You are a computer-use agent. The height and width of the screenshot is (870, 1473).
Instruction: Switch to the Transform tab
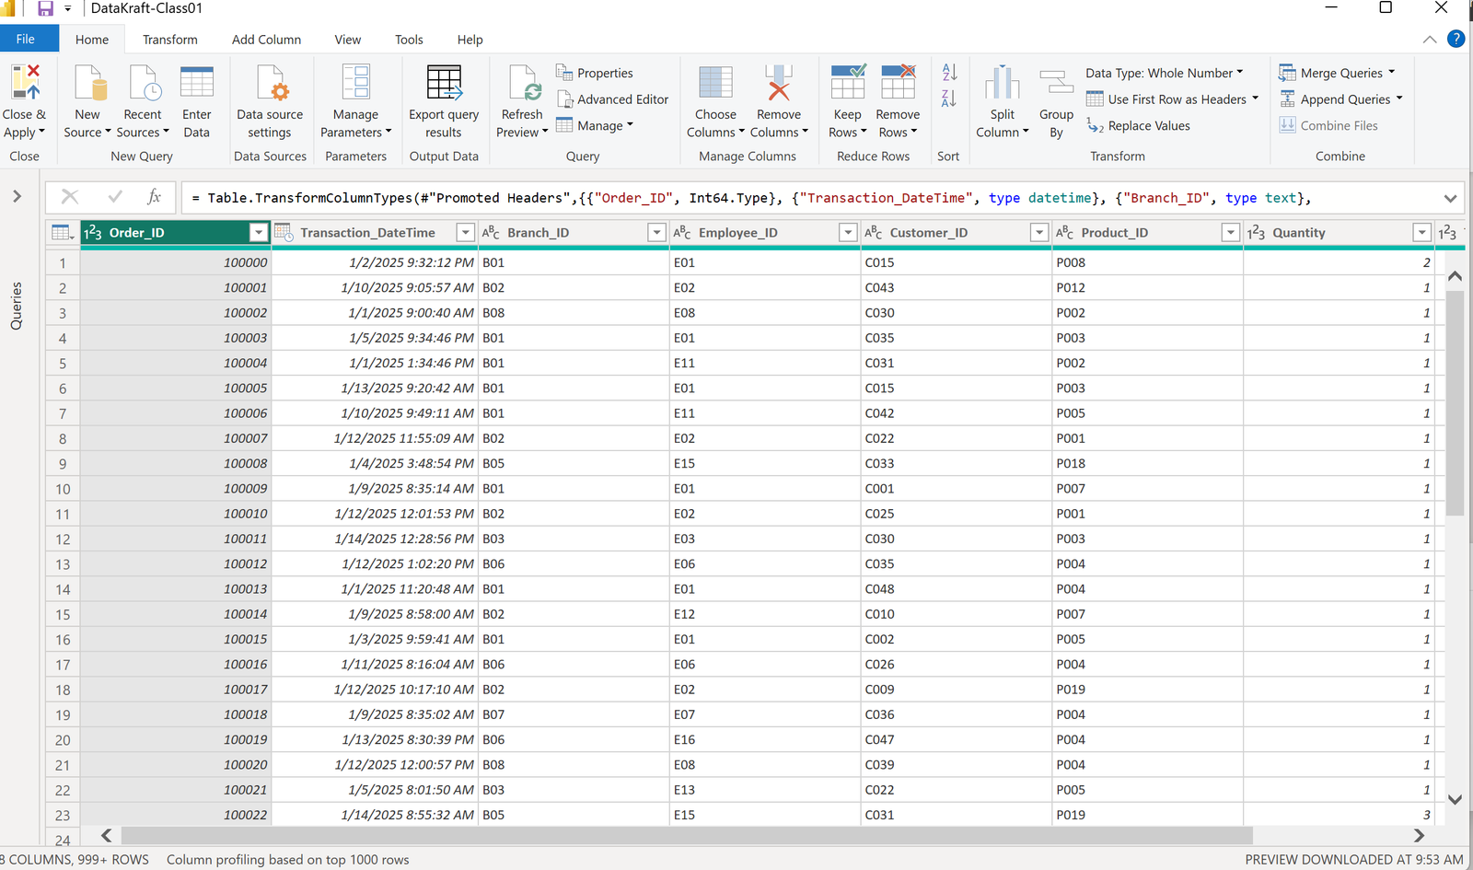[170, 40]
